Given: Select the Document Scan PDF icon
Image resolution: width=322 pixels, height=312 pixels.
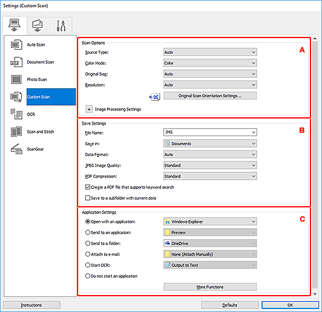Looking at the screenshot, I should click(x=16, y=62).
